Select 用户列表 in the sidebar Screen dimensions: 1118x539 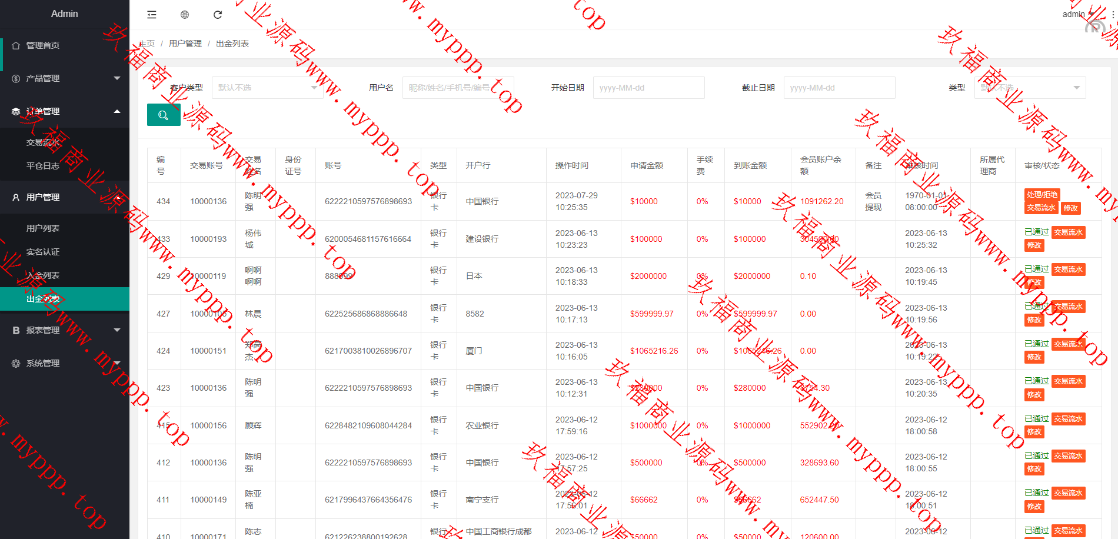pyautogui.click(x=43, y=228)
